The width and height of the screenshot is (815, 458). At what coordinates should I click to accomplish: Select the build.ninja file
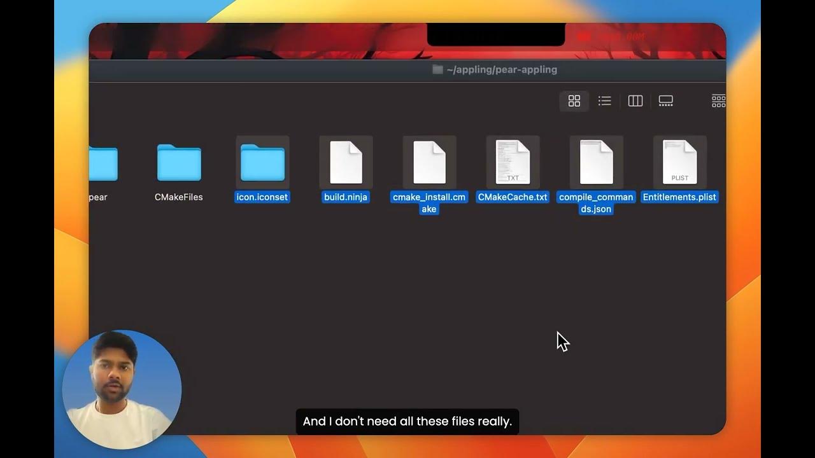(346, 161)
